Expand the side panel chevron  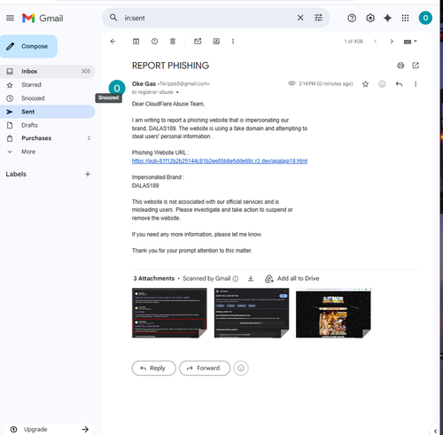click(x=435, y=431)
